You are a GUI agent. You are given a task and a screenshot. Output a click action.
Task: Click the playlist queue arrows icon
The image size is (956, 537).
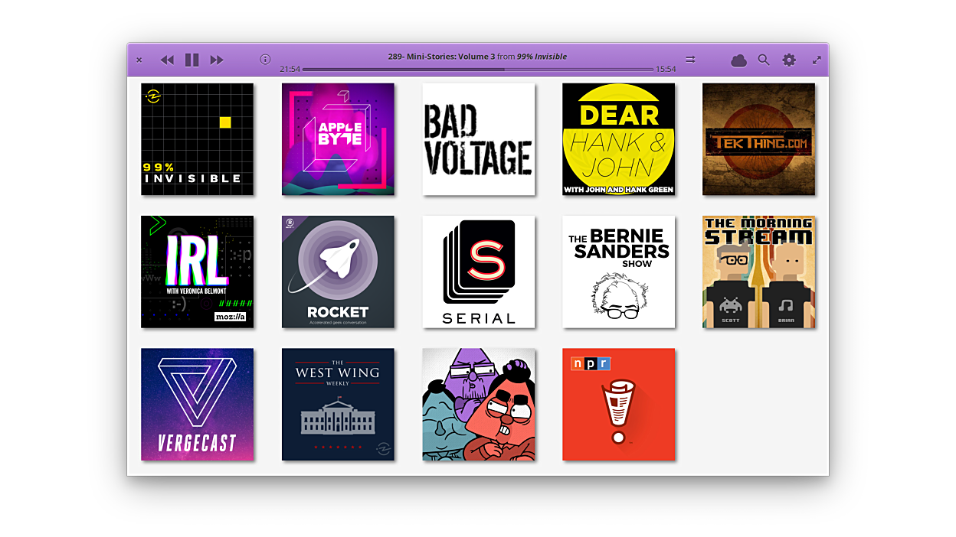click(x=690, y=59)
